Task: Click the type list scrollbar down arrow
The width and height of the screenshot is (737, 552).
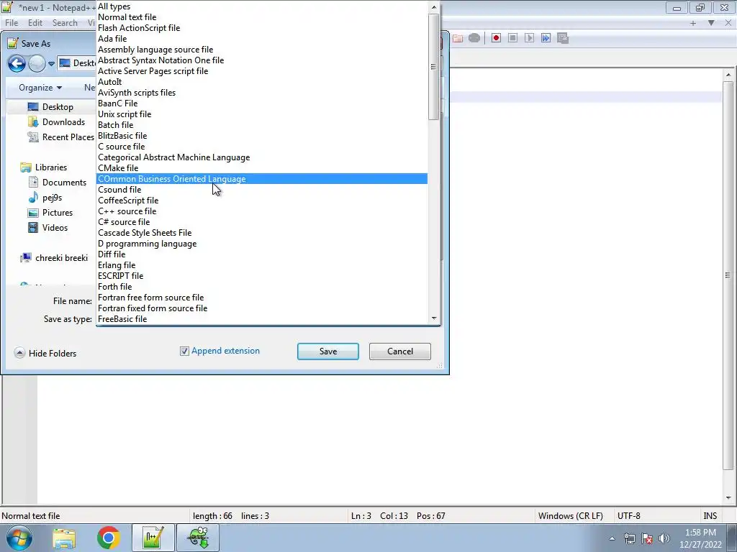Action: coord(434,318)
